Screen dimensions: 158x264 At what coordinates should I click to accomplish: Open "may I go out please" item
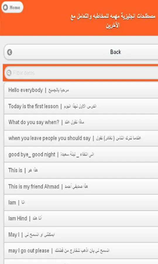[x=81, y=251]
